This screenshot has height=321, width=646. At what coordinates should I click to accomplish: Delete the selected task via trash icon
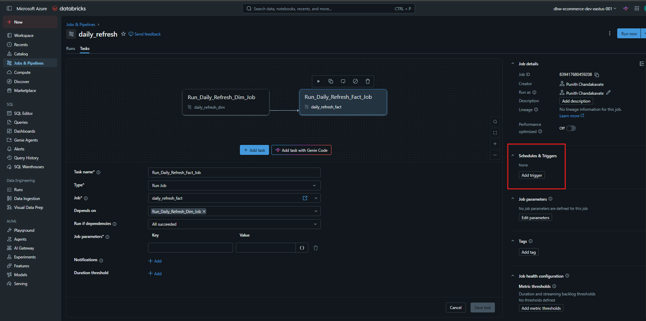tap(368, 81)
